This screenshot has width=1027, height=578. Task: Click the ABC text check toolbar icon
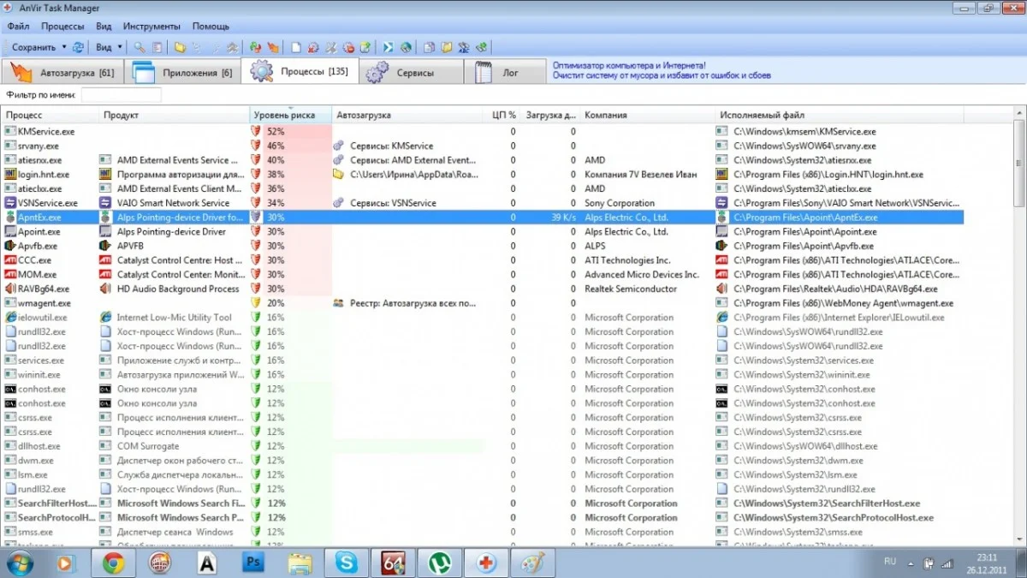pos(464,48)
